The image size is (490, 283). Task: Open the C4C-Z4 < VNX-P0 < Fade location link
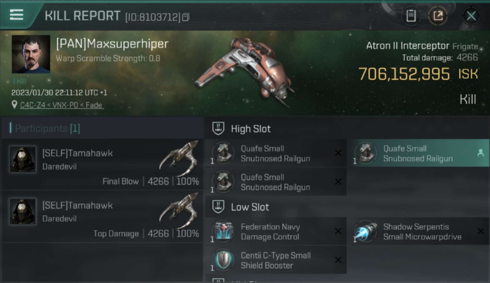[x=61, y=105]
